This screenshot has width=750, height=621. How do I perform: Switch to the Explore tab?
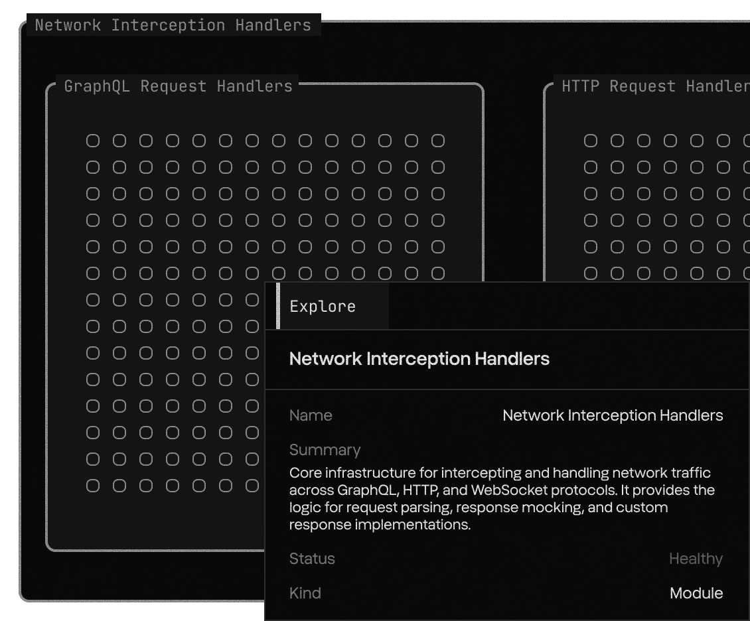click(333, 306)
